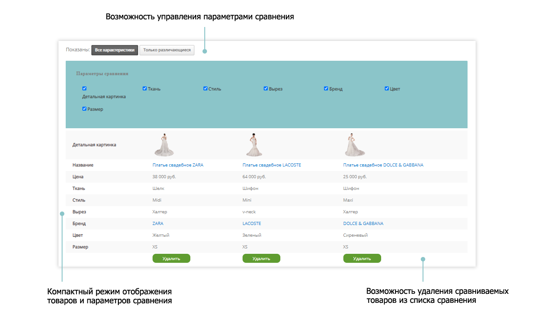Select the 'v-neck' cut value
Image resolution: width=540 pixels, height=315 pixels.
[249, 212]
